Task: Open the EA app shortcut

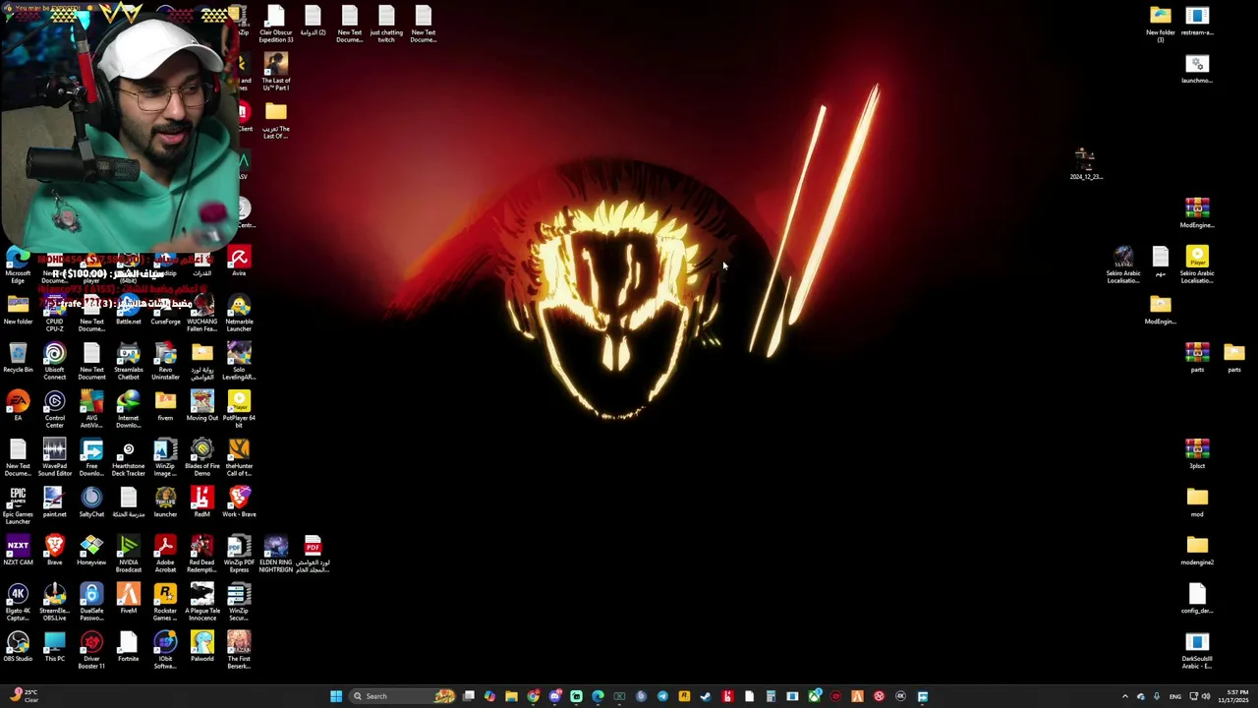Action: (18, 406)
